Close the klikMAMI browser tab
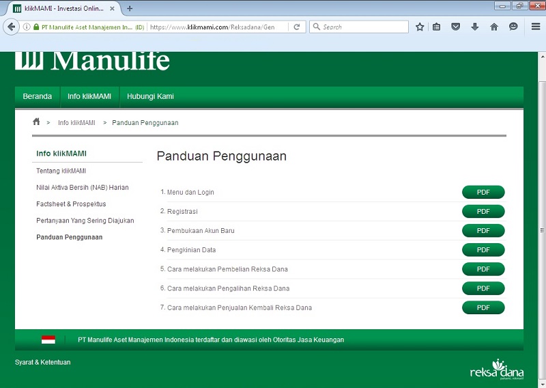This screenshot has height=388, width=546. (x=112, y=8)
